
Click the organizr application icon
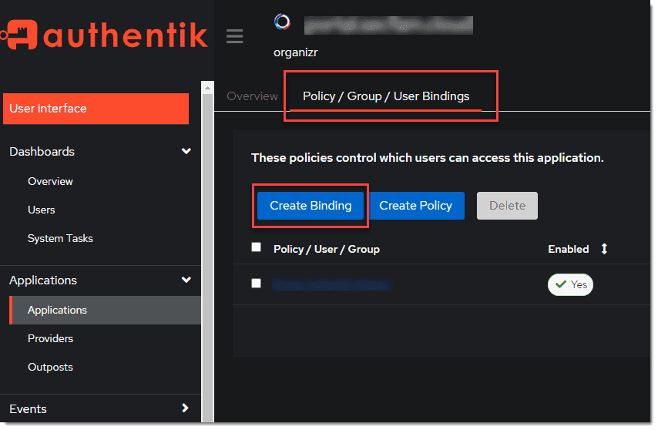pos(282,22)
